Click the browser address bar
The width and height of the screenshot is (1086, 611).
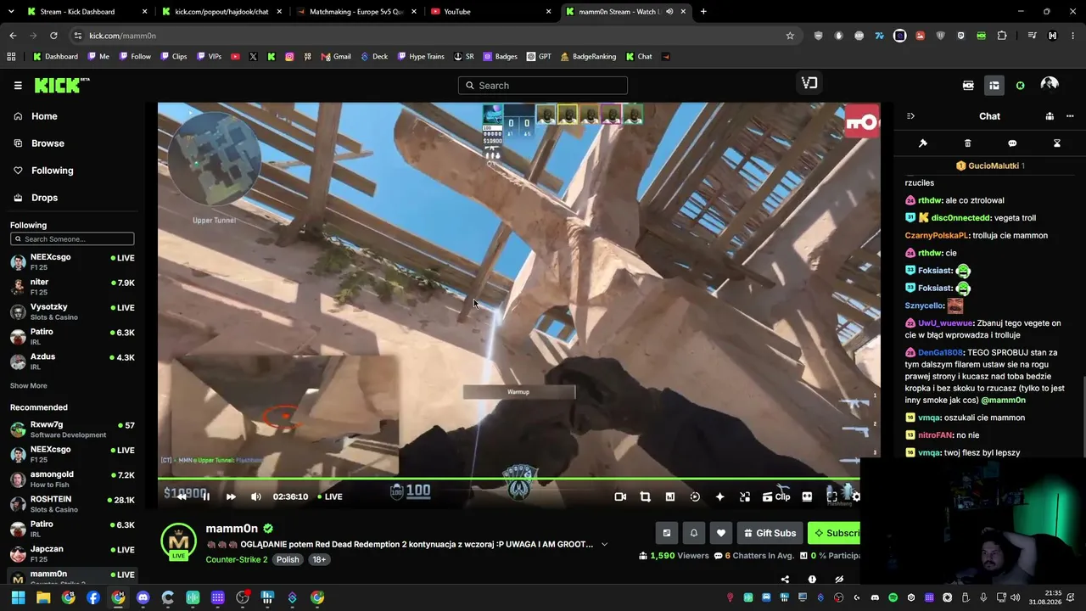tap(433, 36)
